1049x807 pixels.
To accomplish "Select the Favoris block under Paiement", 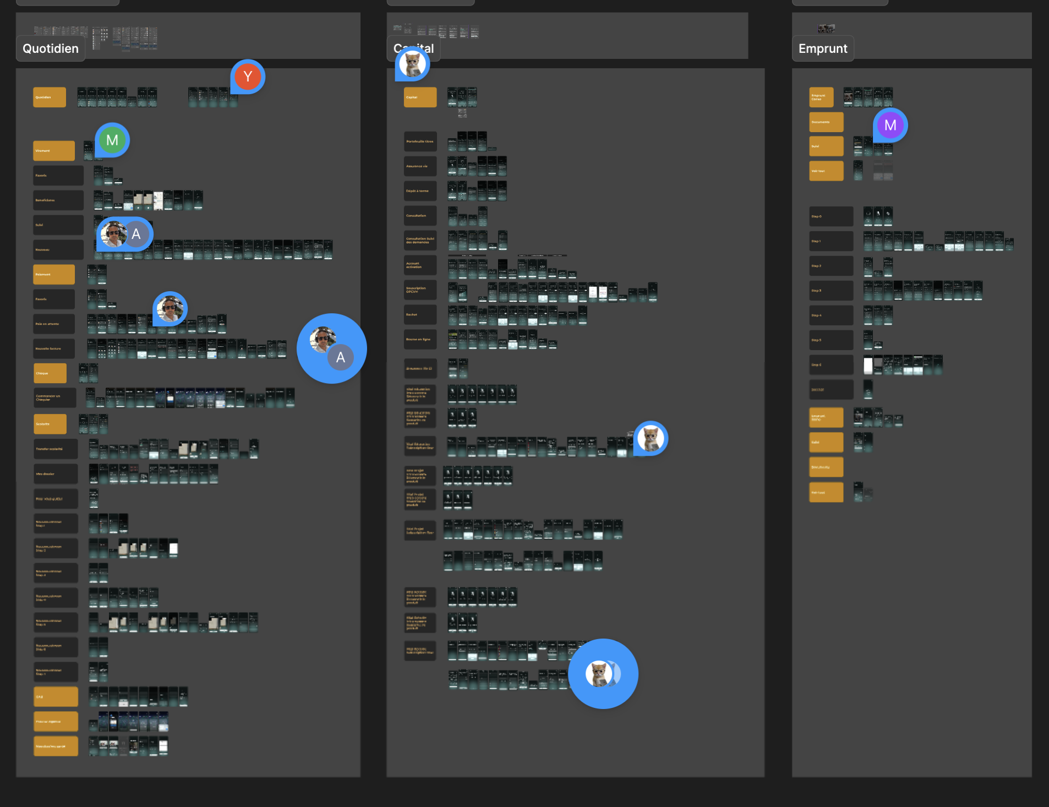I will pos(54,299).
